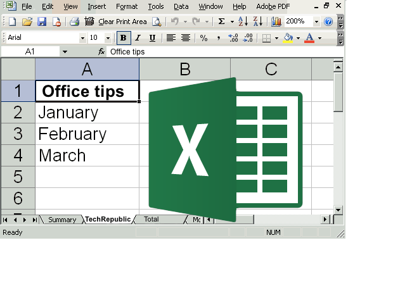The height and width of the screenshot is (307, 393).
Task: Go to first sheet tab navigation button
Action: click(x=5, y=220)
